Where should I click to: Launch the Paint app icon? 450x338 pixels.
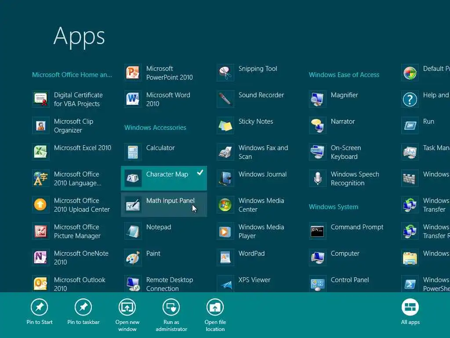click(x=133, y=258)
